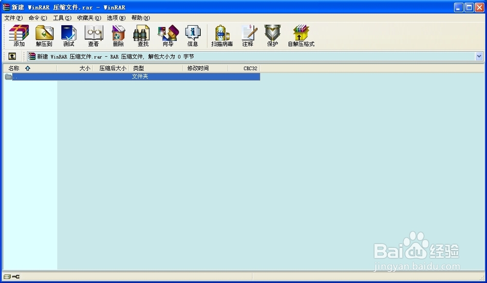Open the 查找 (Find) binoculars tool

(x=143, y=35)
